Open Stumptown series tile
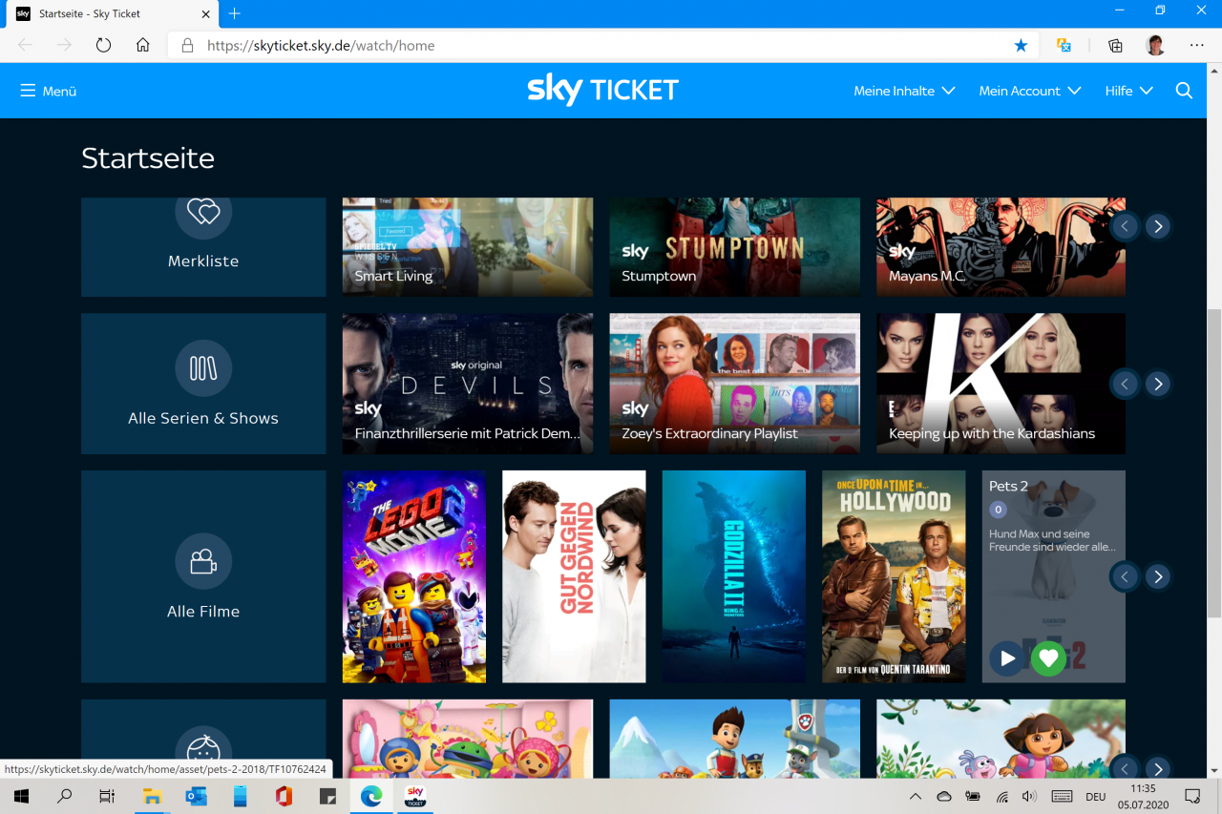The height and width of the screenshot is (814, 1222). [x=735, y=247]
